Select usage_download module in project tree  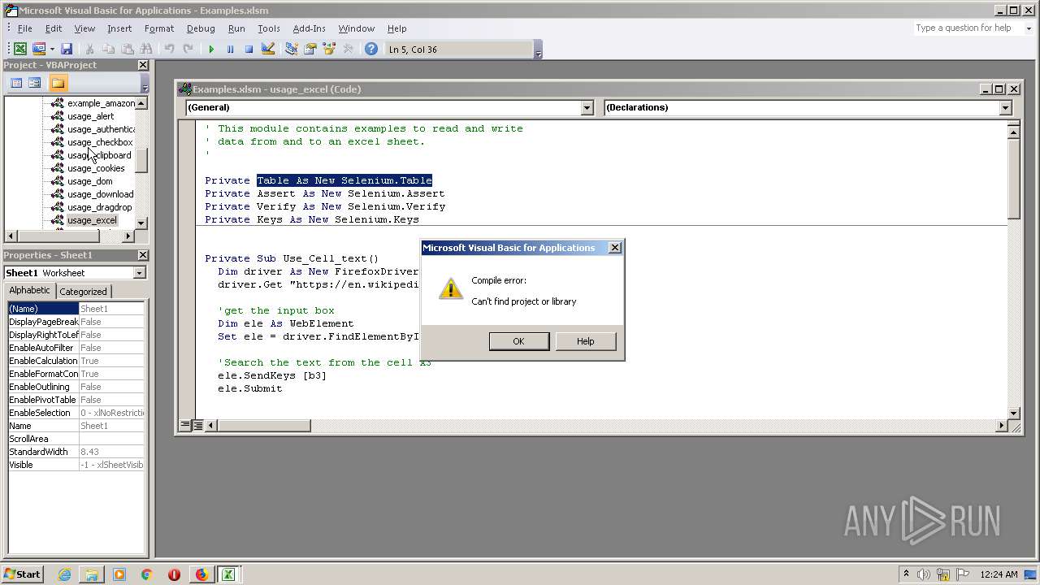(x=101, y=194)
